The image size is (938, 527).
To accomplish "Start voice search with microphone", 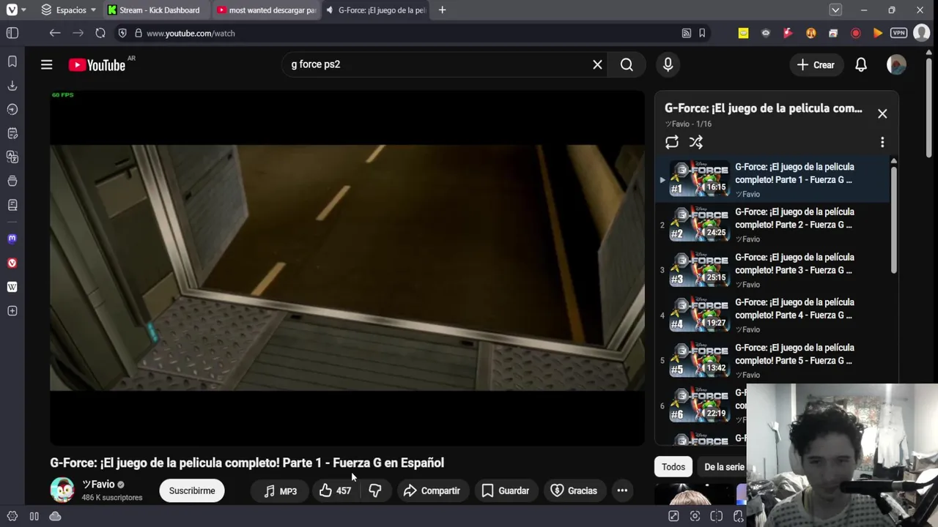I will click(x=668, y=64).
